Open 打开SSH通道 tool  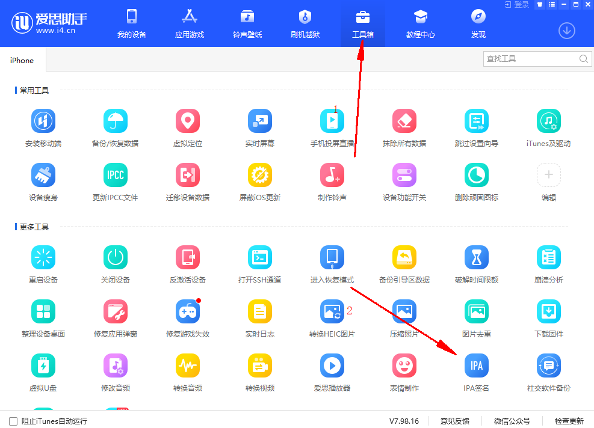click(x=260, y=258)
